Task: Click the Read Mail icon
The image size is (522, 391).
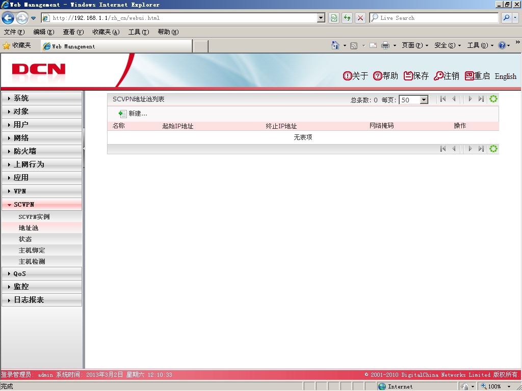Action: coord(373,45)
